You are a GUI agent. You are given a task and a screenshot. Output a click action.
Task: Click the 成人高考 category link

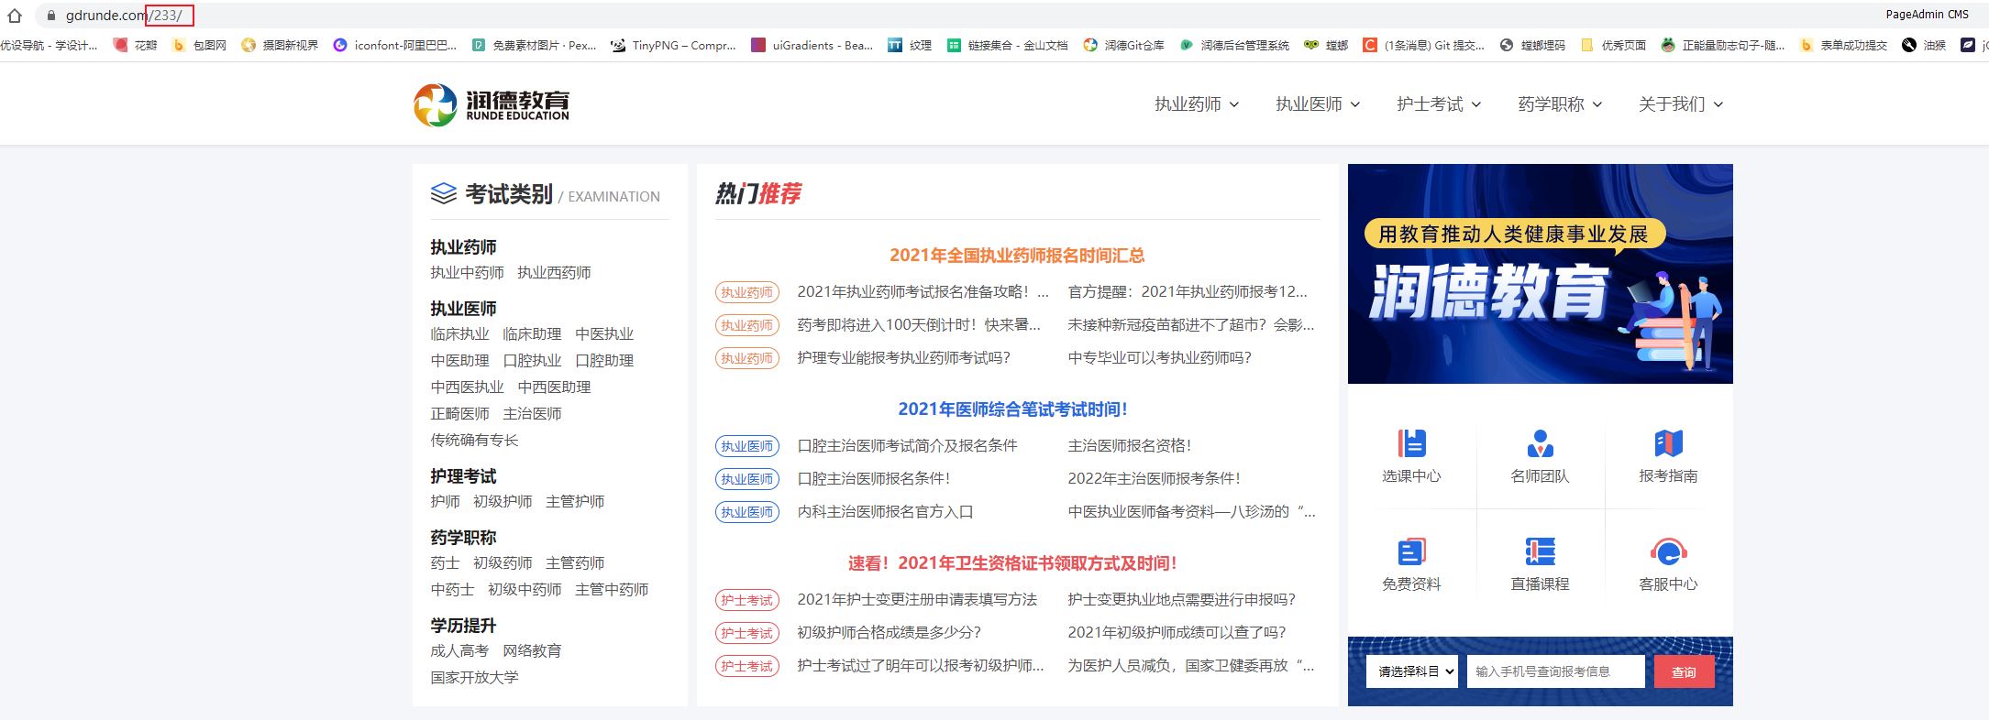click(459, 651)
